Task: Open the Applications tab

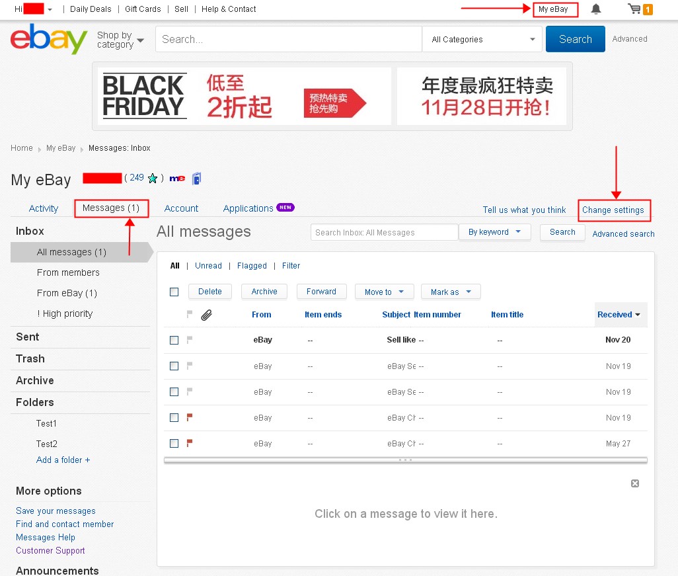Action: [248, 208]
